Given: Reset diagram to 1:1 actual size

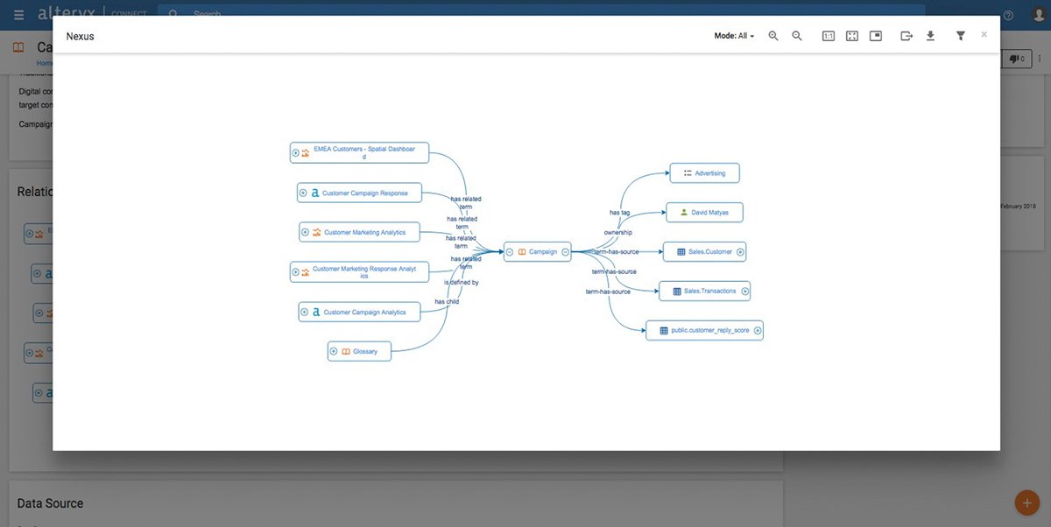Looking at the screenshot, I should (829, 36).
